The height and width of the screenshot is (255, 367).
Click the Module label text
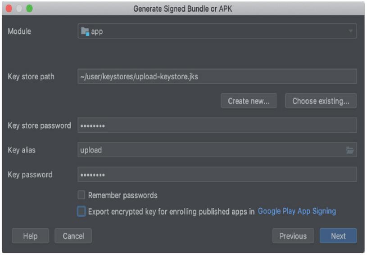pos(19,31)
